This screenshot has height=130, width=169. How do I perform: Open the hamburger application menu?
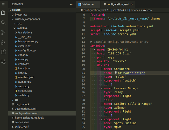point(3,4)
